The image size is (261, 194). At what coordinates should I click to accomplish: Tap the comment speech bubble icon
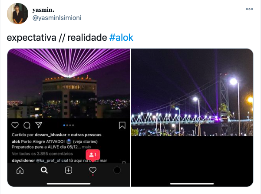click(x=27, y=125)
